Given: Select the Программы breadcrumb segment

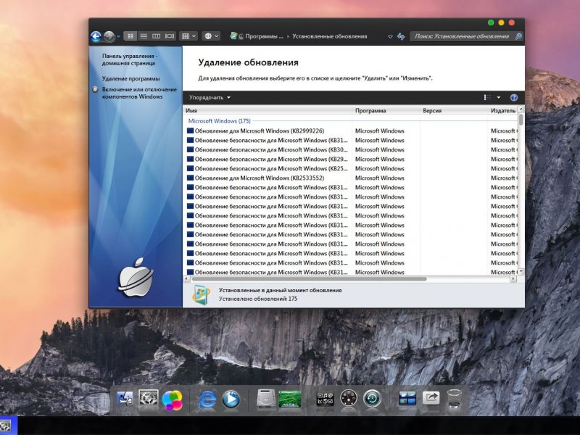Looking at the screenshot, I should (x=264, y=36).
